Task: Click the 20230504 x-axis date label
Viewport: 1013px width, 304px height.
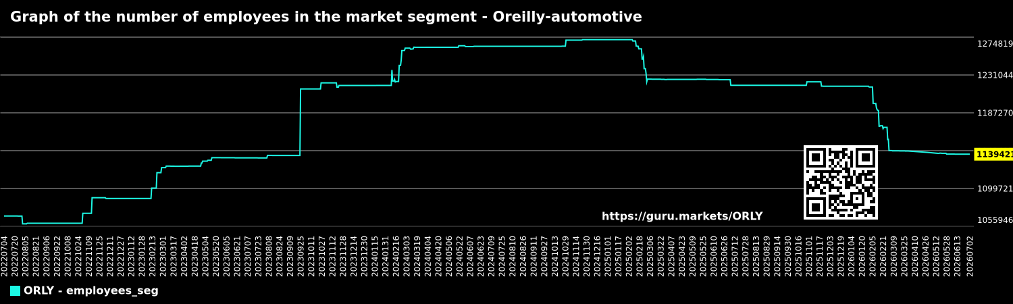Action: tap(206, 255)
